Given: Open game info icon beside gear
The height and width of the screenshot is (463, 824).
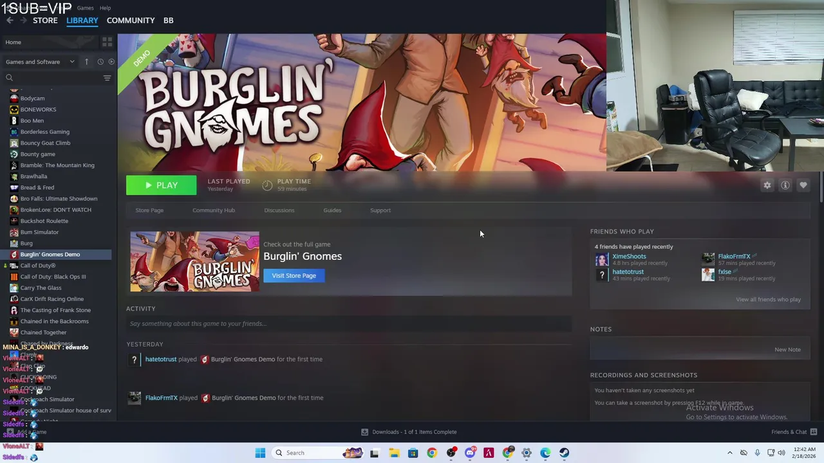Looking at the screenshot, I should [785, 185].
